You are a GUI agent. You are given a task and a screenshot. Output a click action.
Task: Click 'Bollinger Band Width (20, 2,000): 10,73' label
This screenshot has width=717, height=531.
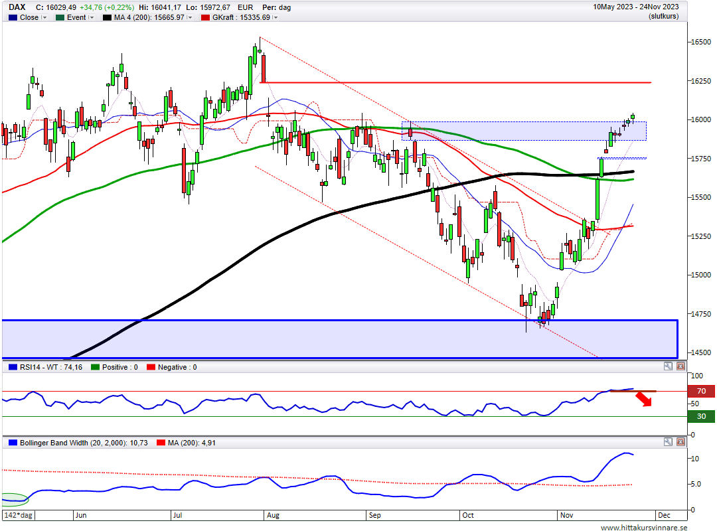(x=84, y=443)
